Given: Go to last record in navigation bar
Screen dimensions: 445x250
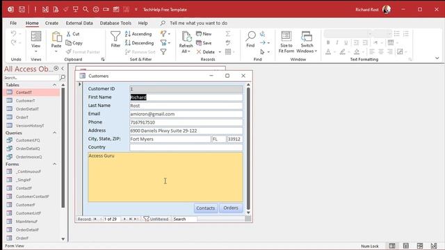Looking at the screenshot, I should [131, 219].
